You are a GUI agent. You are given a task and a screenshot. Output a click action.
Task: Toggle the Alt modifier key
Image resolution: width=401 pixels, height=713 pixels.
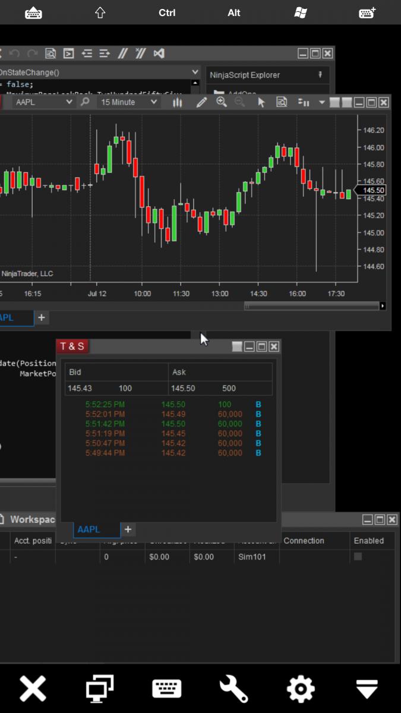click(234, 12)
